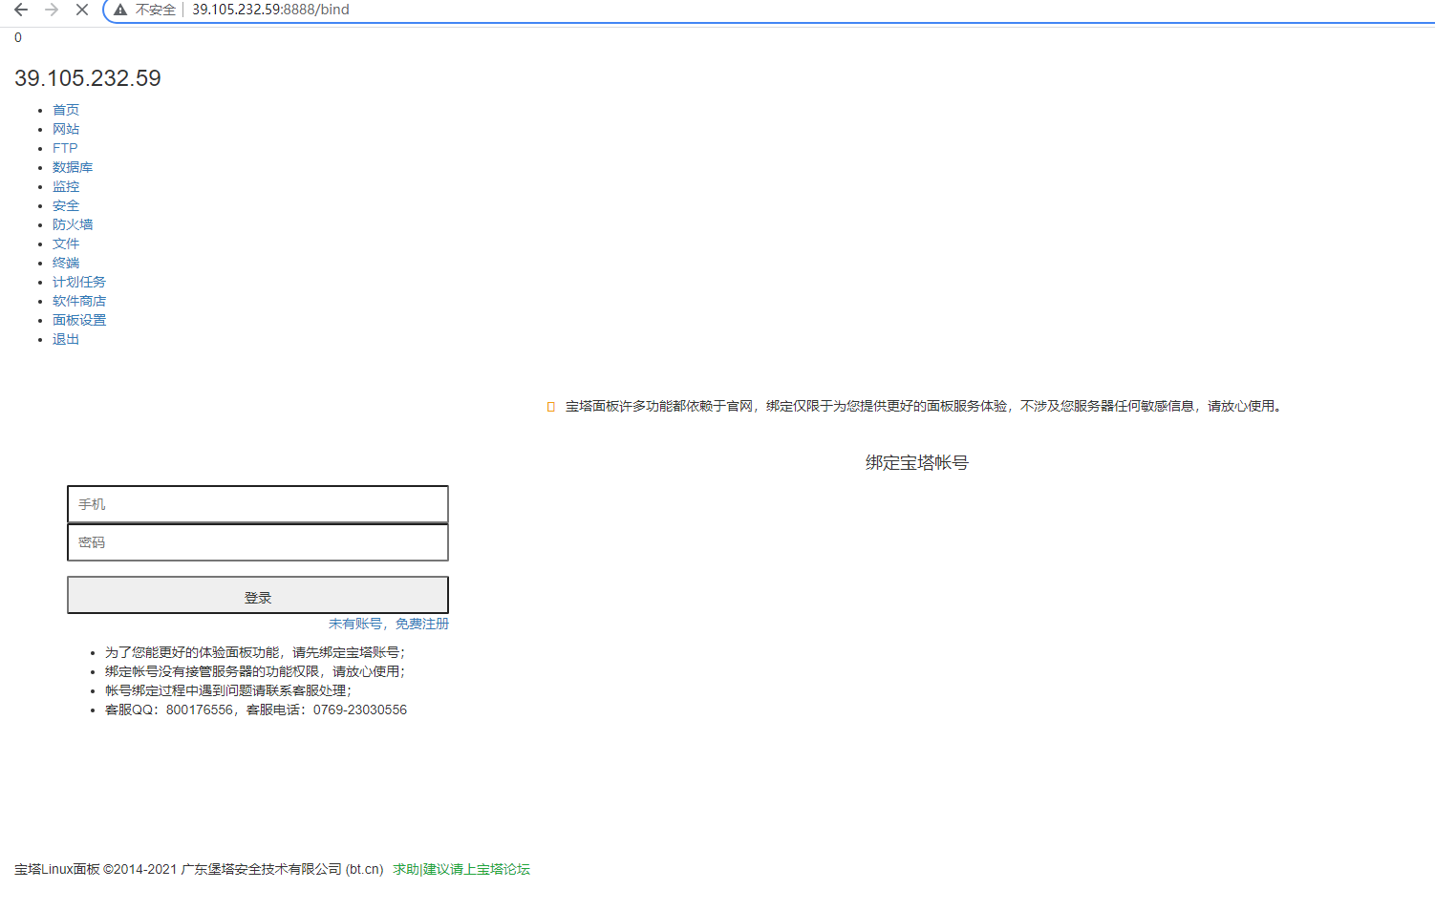
Task: Click the 求助|建议请上宝塔论坛 footer link
Action: tap(461, 869)
